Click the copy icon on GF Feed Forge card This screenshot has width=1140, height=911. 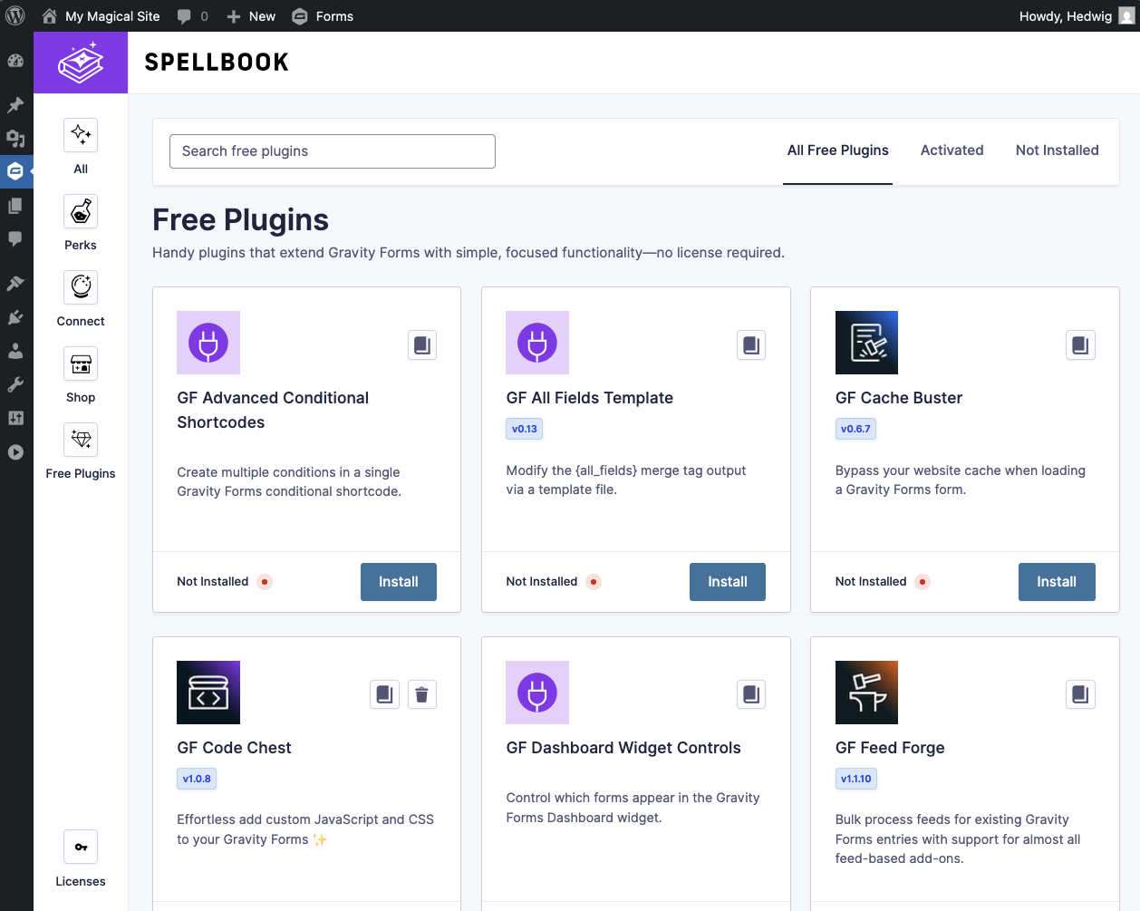point(1079,694)
